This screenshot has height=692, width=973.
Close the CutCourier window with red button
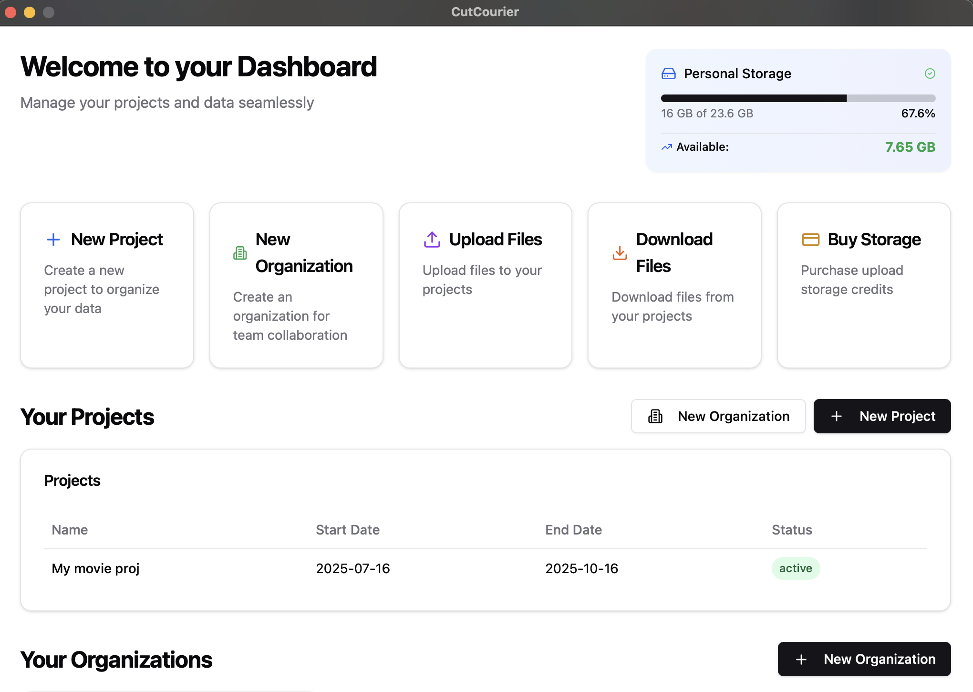pos(10,12)
